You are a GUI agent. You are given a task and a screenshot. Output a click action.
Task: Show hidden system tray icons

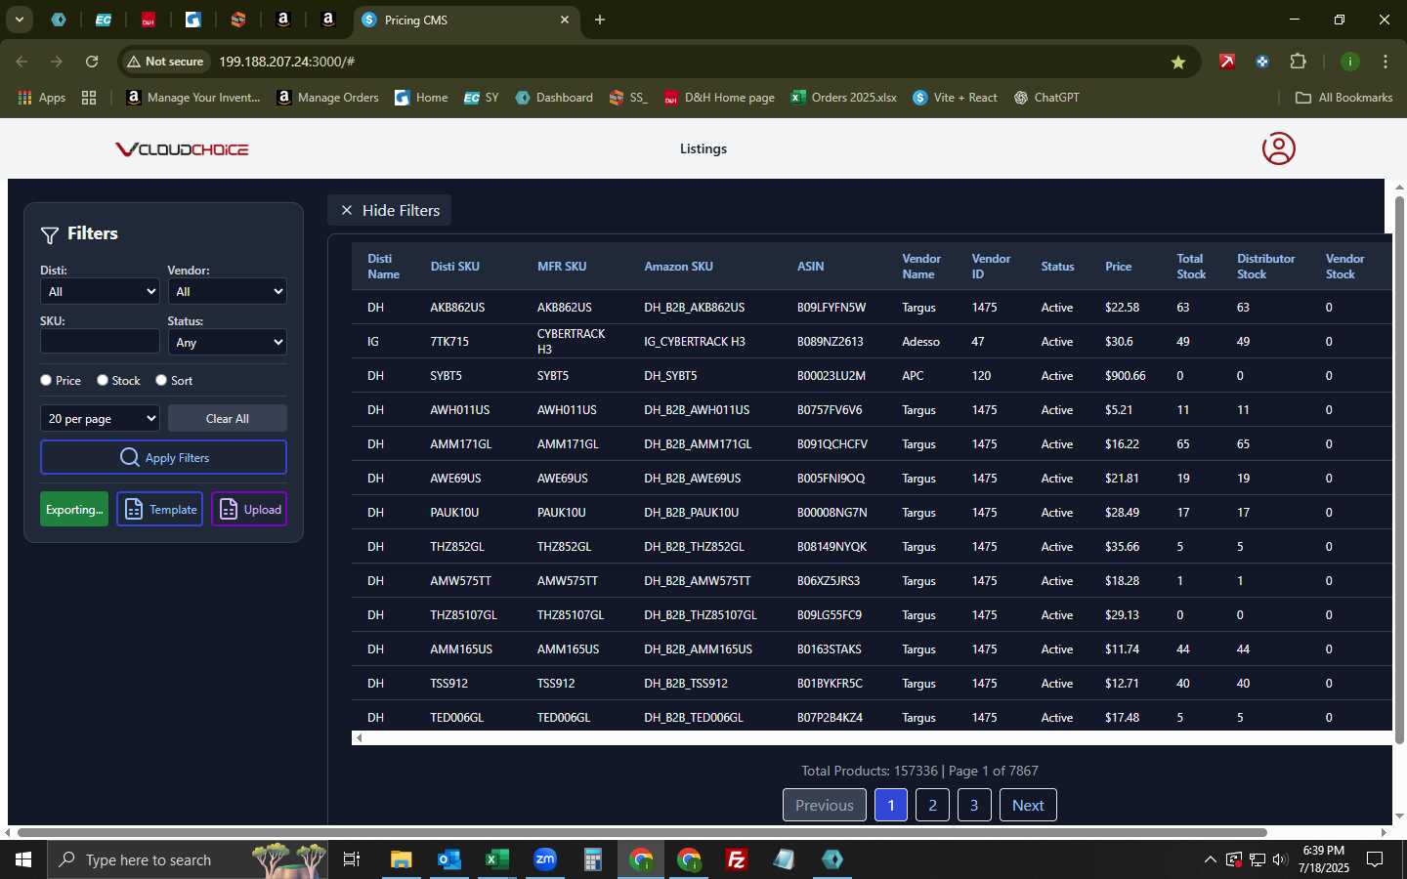[x=1211, y=859]
